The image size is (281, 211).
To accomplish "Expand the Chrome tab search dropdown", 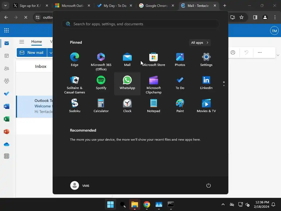I will [x=5, y=5].
